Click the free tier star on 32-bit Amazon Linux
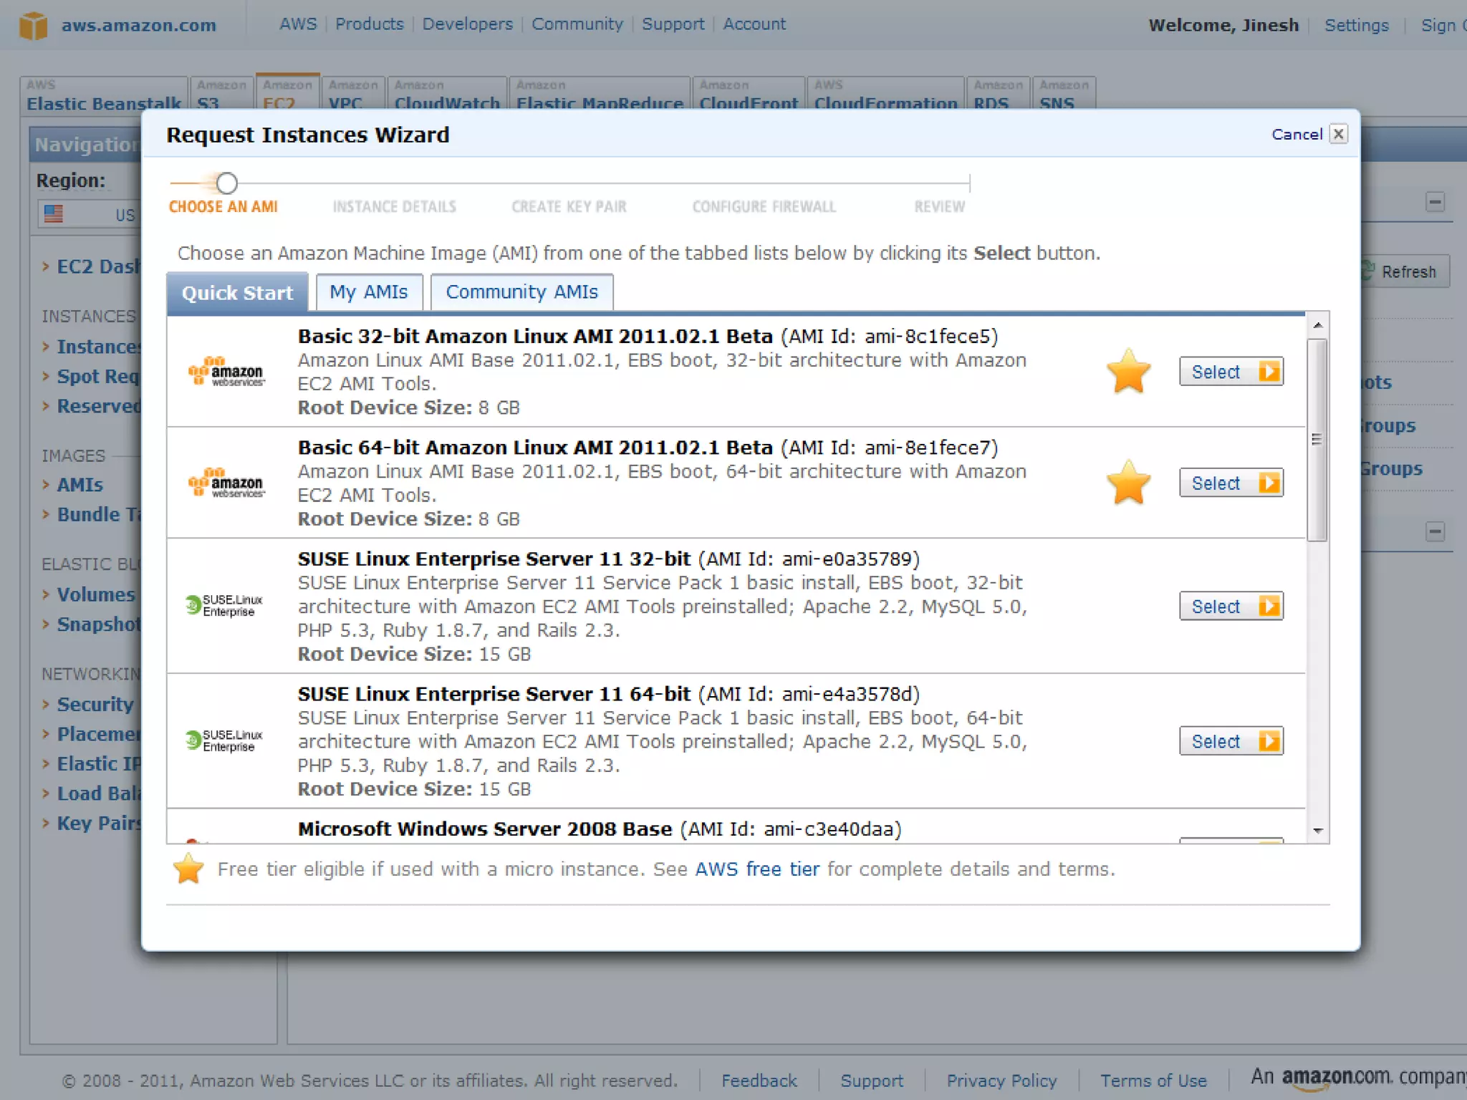The image size is (1467, 1100). pos(1128,371)
